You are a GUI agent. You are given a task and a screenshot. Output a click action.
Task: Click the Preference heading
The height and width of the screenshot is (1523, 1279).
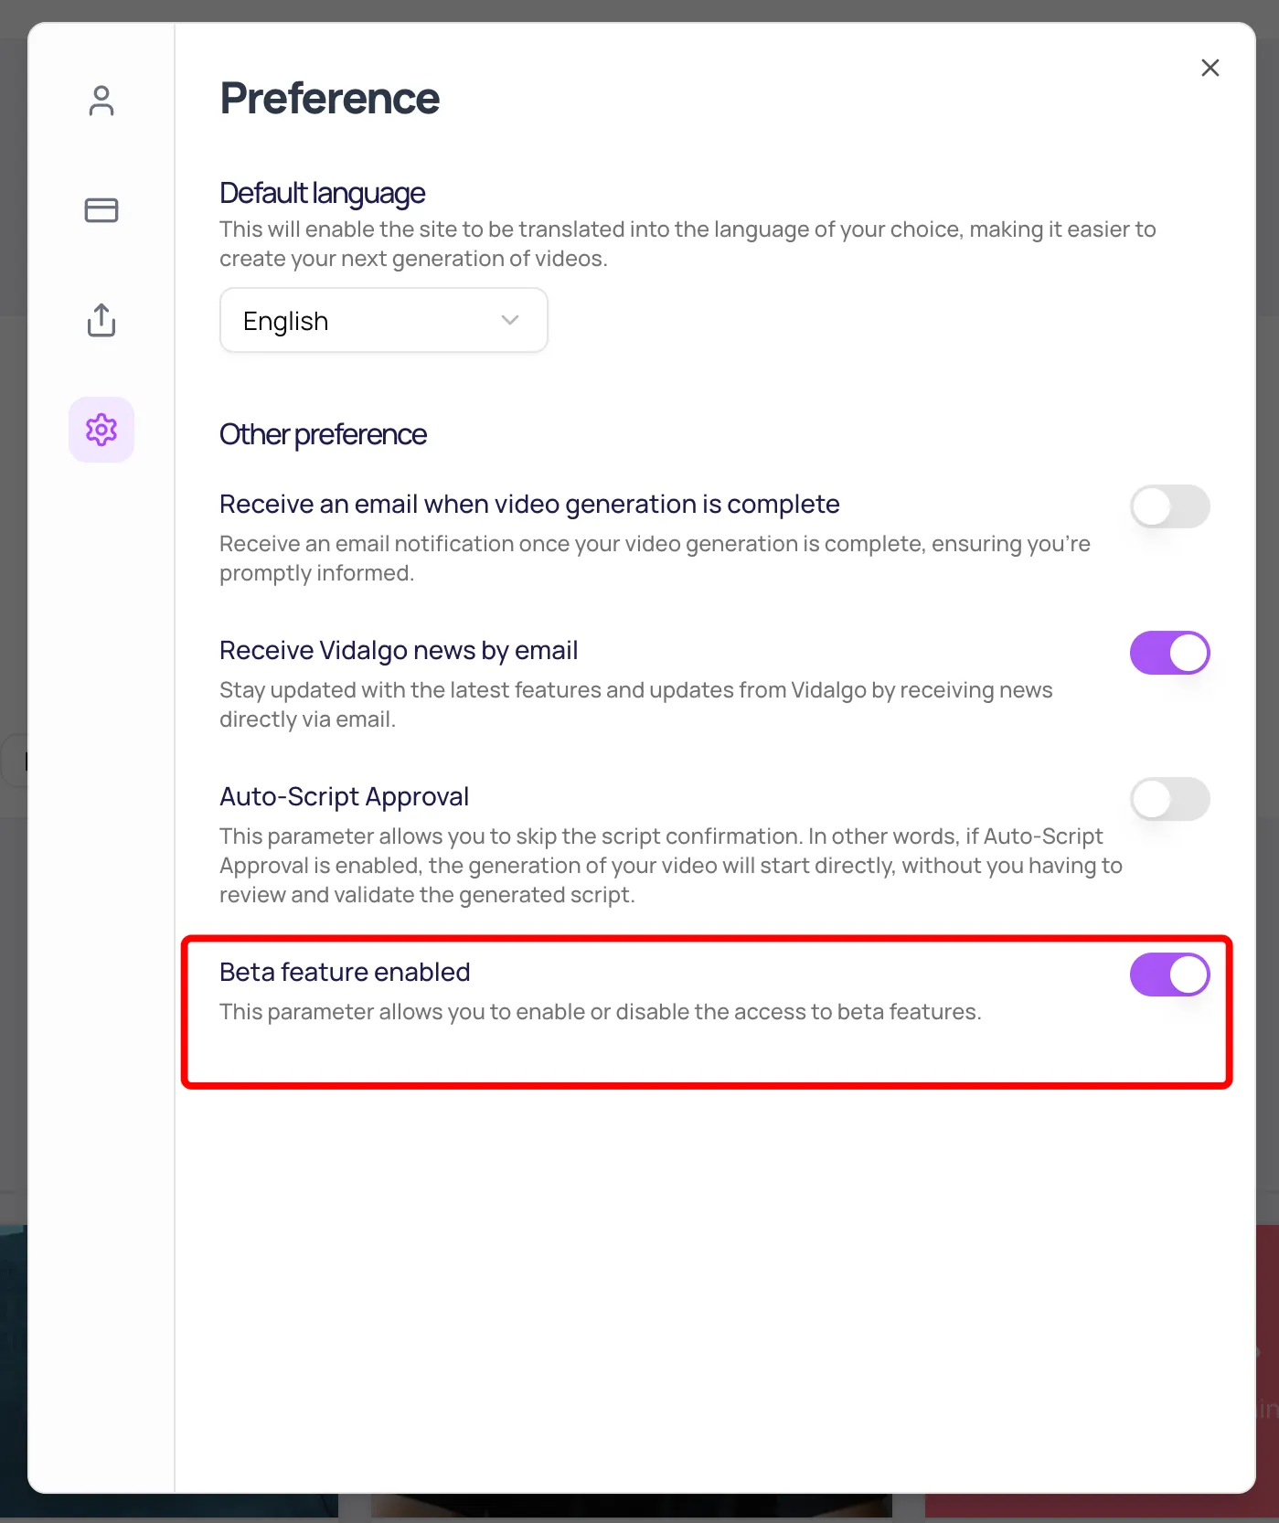click(330, 99)
